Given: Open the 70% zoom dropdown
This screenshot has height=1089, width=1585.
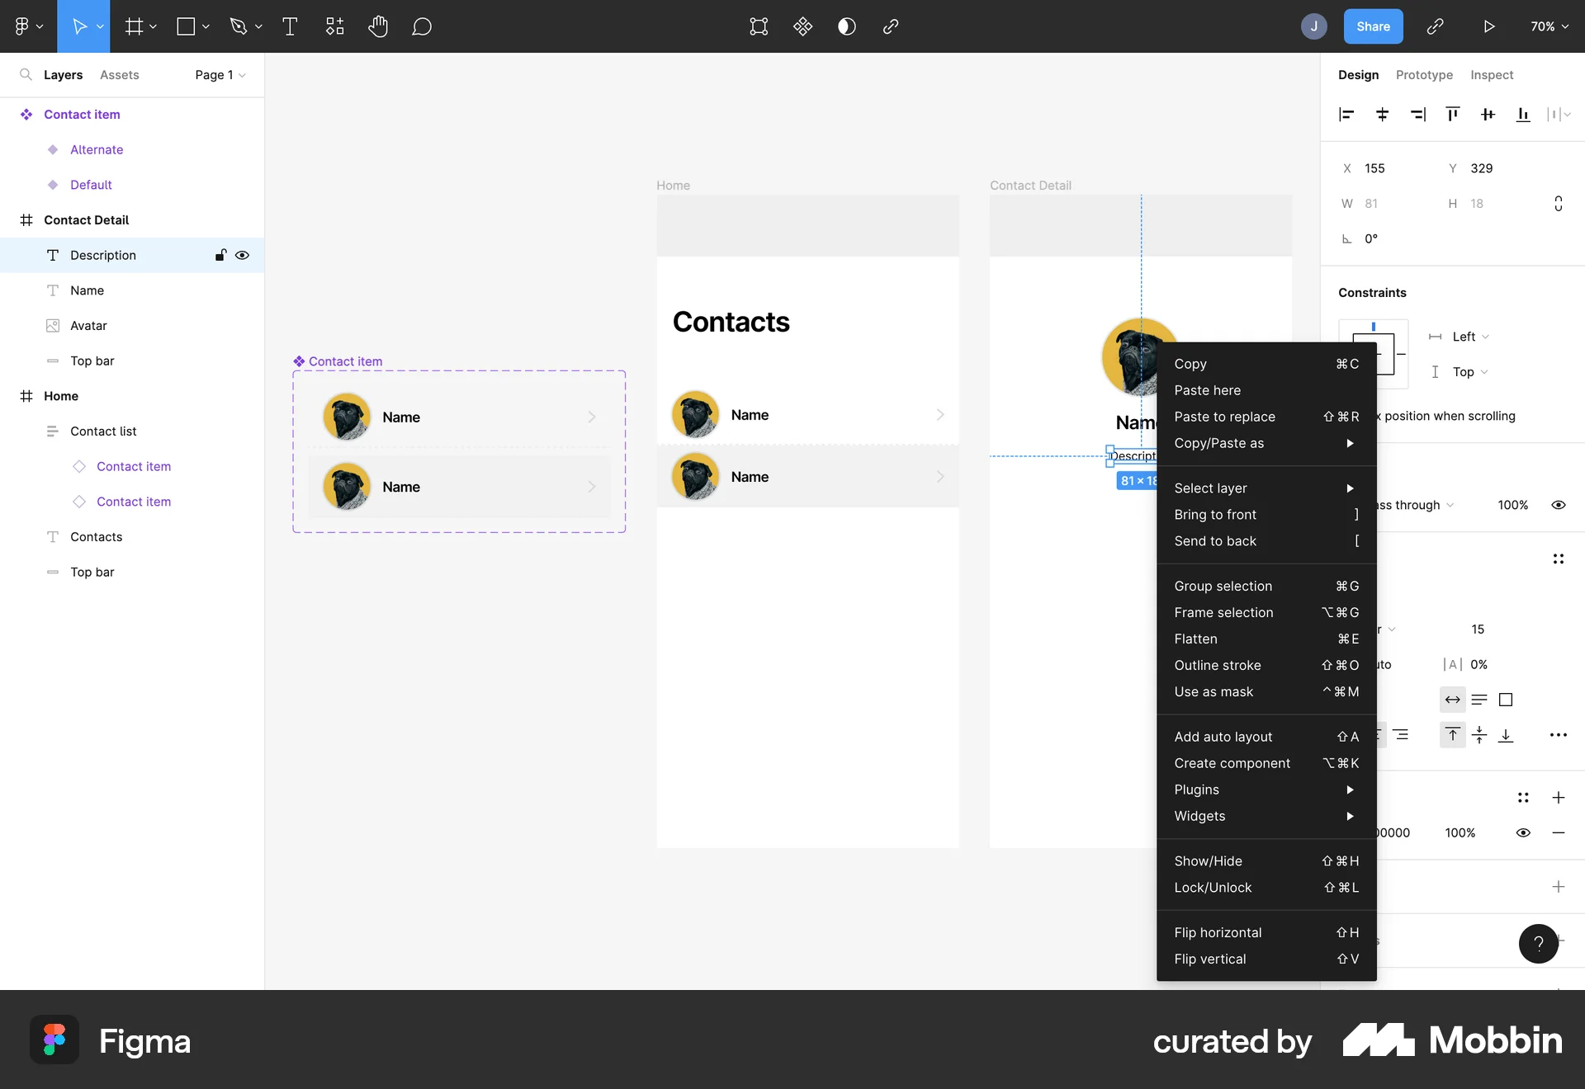Looking at the screenshot, I should [x=1549, y=26].
